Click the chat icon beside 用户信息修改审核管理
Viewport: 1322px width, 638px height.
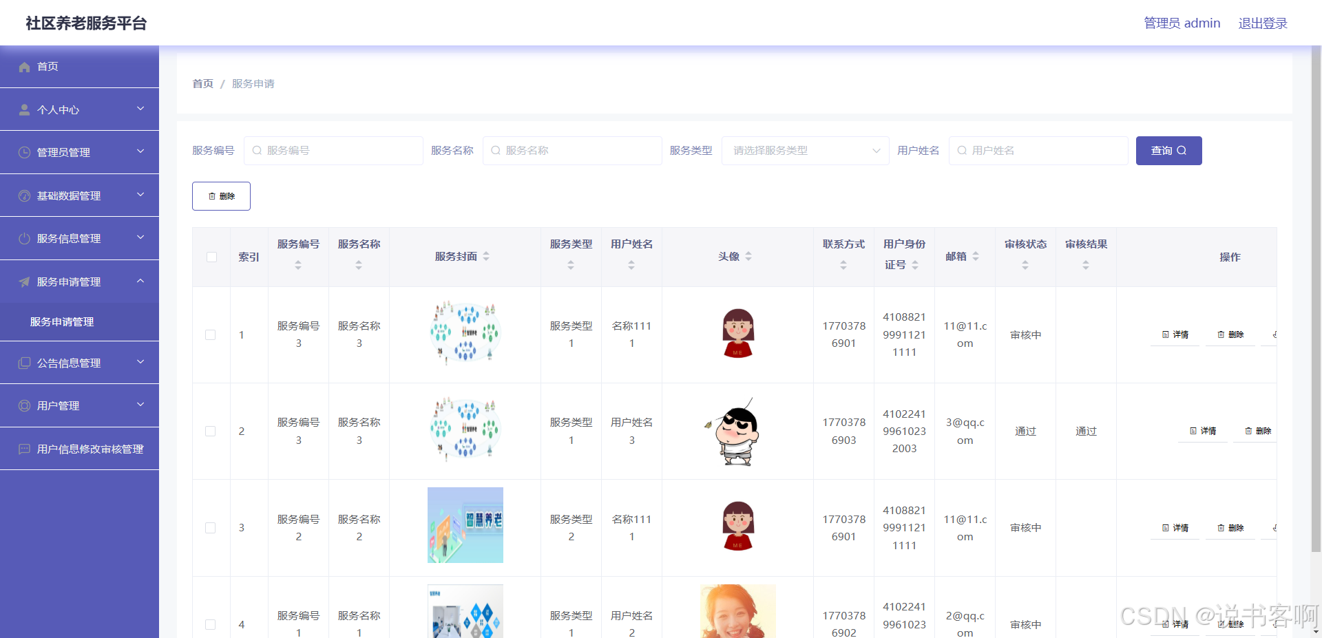point(24,448)
